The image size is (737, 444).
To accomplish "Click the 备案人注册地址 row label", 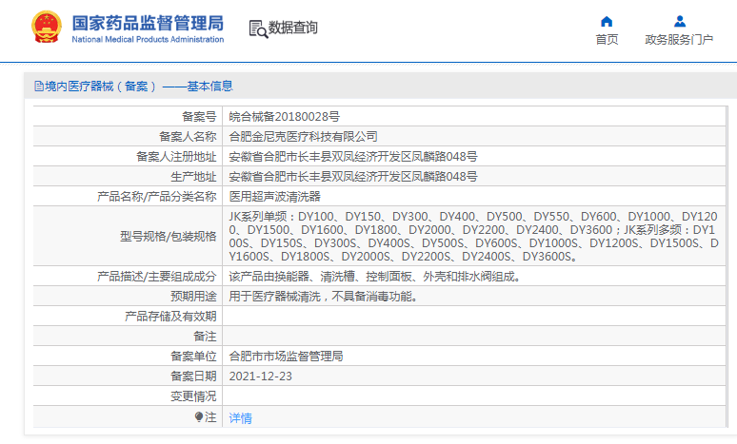I will tap(176, 156).
